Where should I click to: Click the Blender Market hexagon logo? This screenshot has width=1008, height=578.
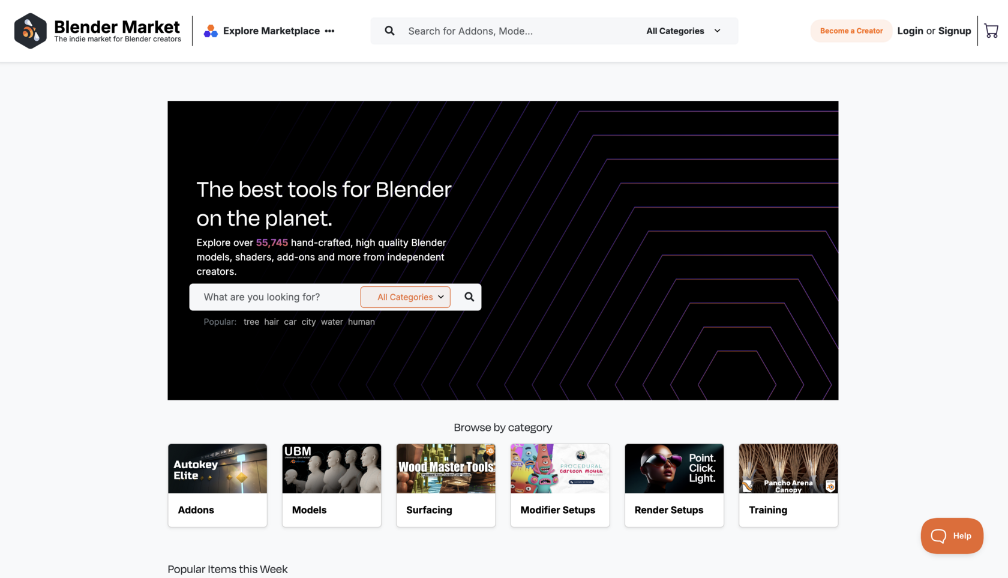coord(30,31)
